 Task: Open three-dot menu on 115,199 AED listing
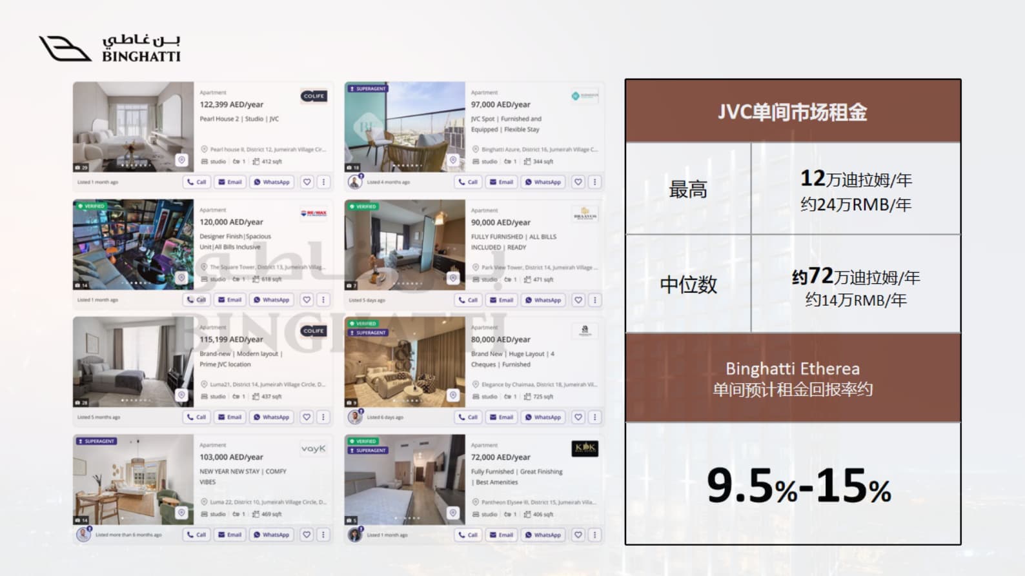(323, 417)
